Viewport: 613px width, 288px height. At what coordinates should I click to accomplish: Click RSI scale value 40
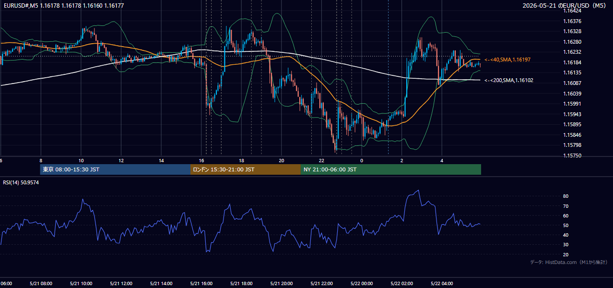[566, 235]
